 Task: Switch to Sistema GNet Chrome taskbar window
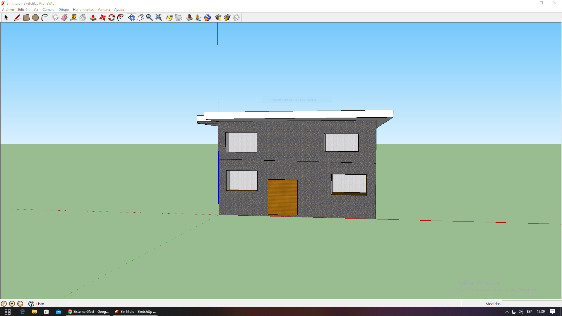click(88, 312)
